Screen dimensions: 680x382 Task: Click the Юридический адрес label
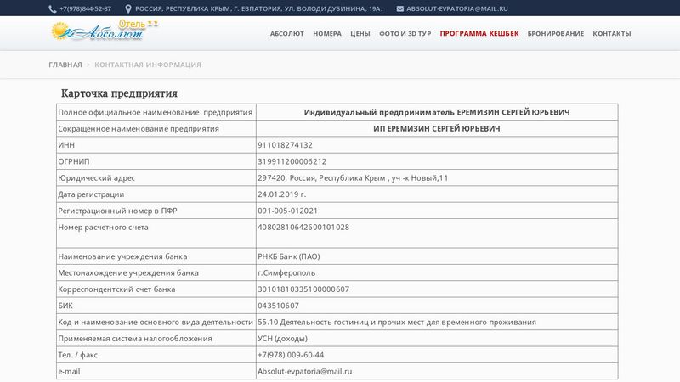click(96, 178)
